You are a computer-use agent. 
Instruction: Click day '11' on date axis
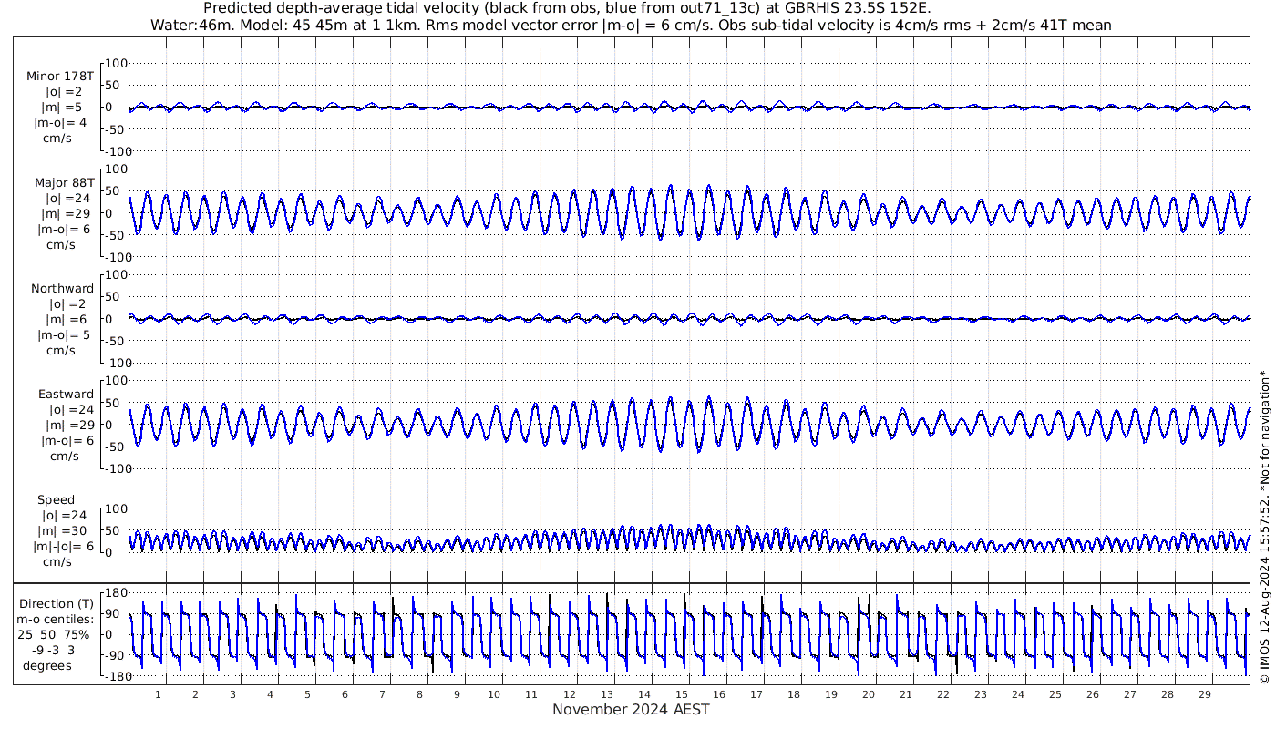531,694
